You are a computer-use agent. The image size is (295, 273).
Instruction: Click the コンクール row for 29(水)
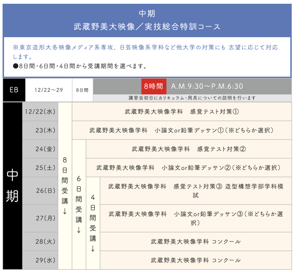pyautogui.click(x=196, y=260)
